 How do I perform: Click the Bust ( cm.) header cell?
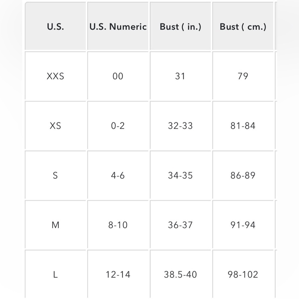243,26
